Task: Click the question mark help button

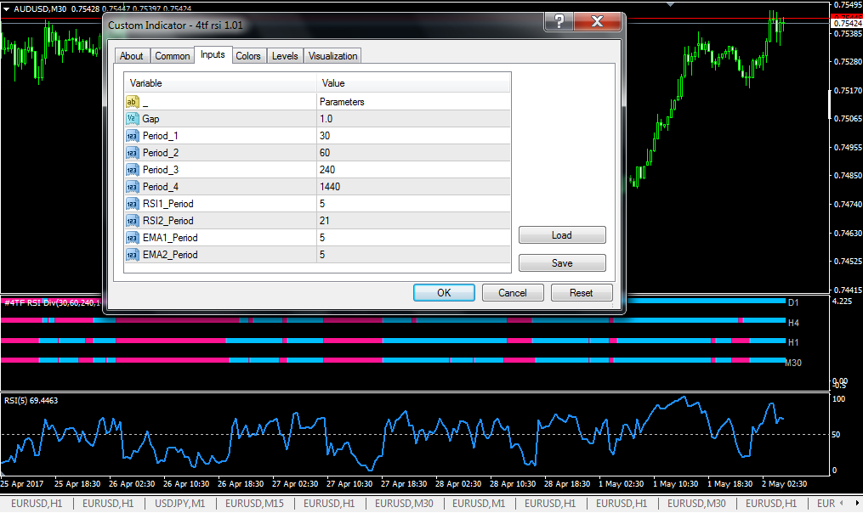Action: pos(559,21)
